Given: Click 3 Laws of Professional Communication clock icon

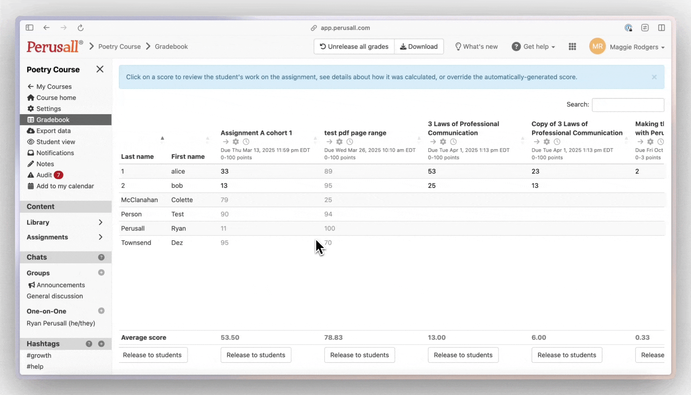Looking at the screenshot, I should pyautogui.click(x=453, y=142).
